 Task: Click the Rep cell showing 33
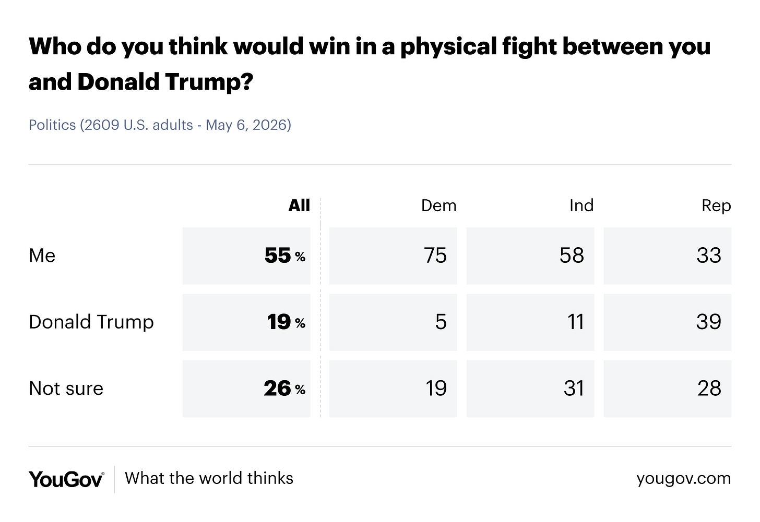coord(668,256)
